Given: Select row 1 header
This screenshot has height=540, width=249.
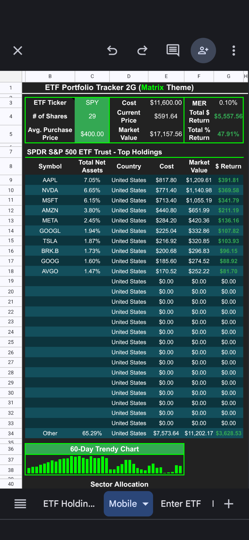Looking at the screenshot, I should click(x=11, y=88).
